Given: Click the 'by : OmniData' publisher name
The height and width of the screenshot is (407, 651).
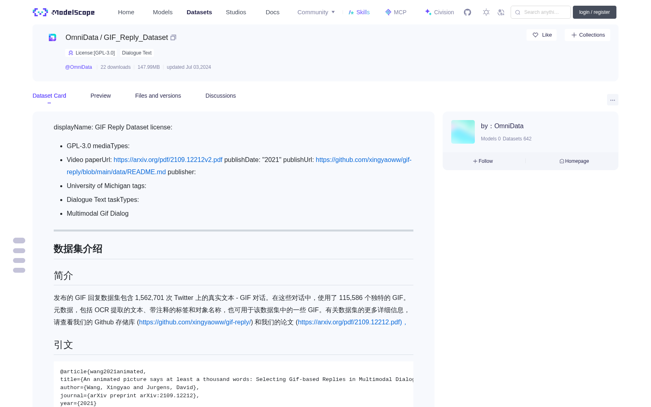Looking at the screenshot, I should 502,126.
